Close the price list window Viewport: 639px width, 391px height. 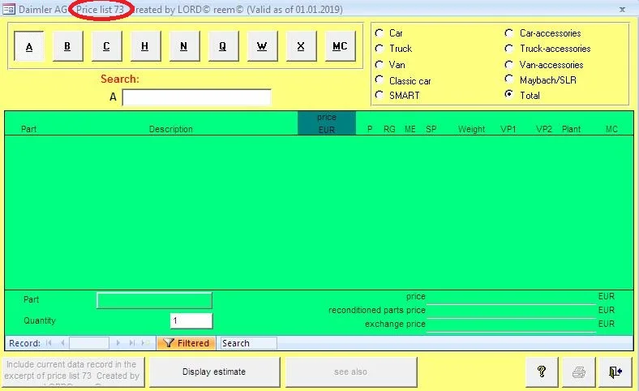622,9
